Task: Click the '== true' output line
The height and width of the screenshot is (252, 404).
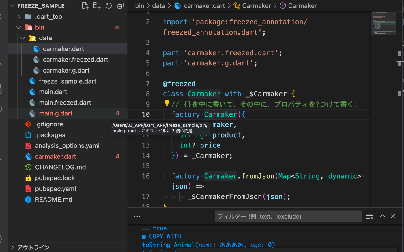Action: click(154, 228)
